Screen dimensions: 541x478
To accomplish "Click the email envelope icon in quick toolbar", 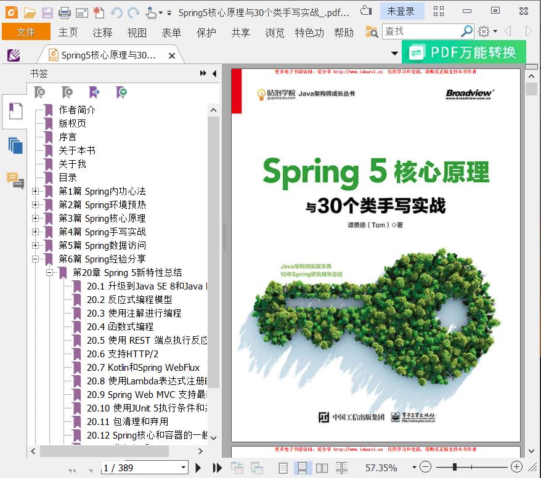I will click(82, 13).
